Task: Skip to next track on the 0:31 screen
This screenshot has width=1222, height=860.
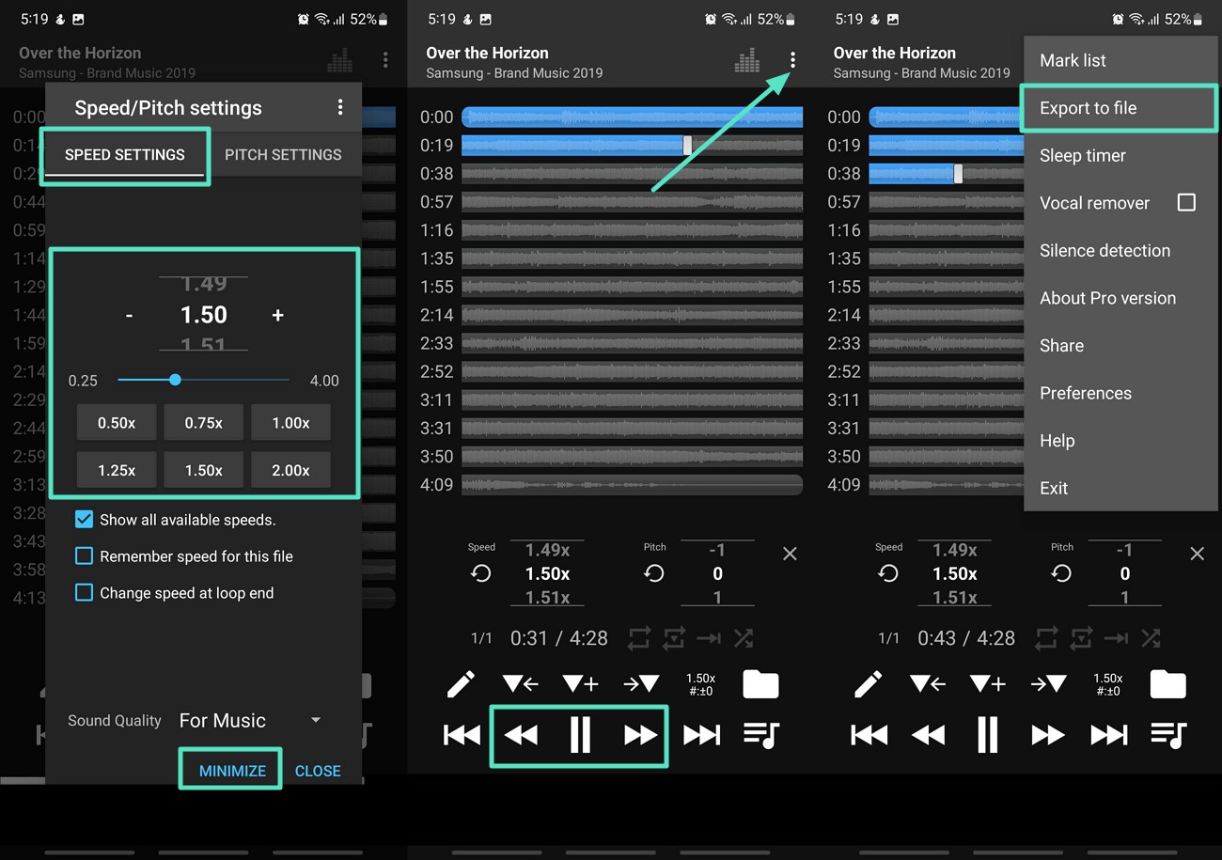Action: 701,735
